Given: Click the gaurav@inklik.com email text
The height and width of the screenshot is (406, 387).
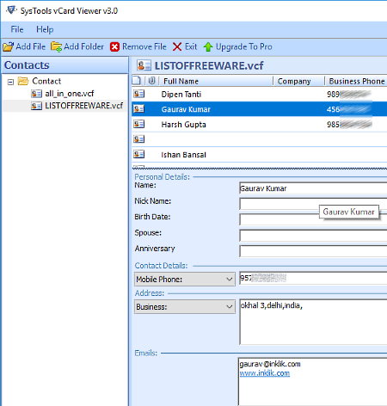Looking at the screenshot, I should coord(270,364).
